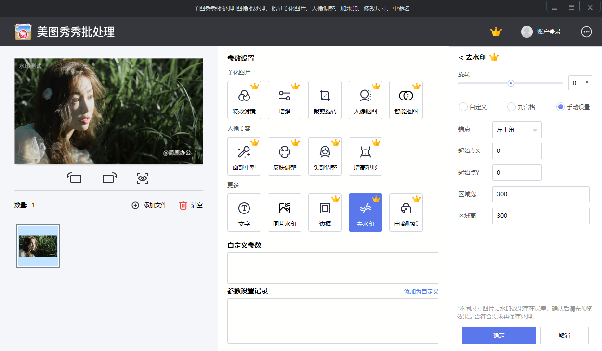Click the preview eye icon below the image
602x351 pixels.
143,178
